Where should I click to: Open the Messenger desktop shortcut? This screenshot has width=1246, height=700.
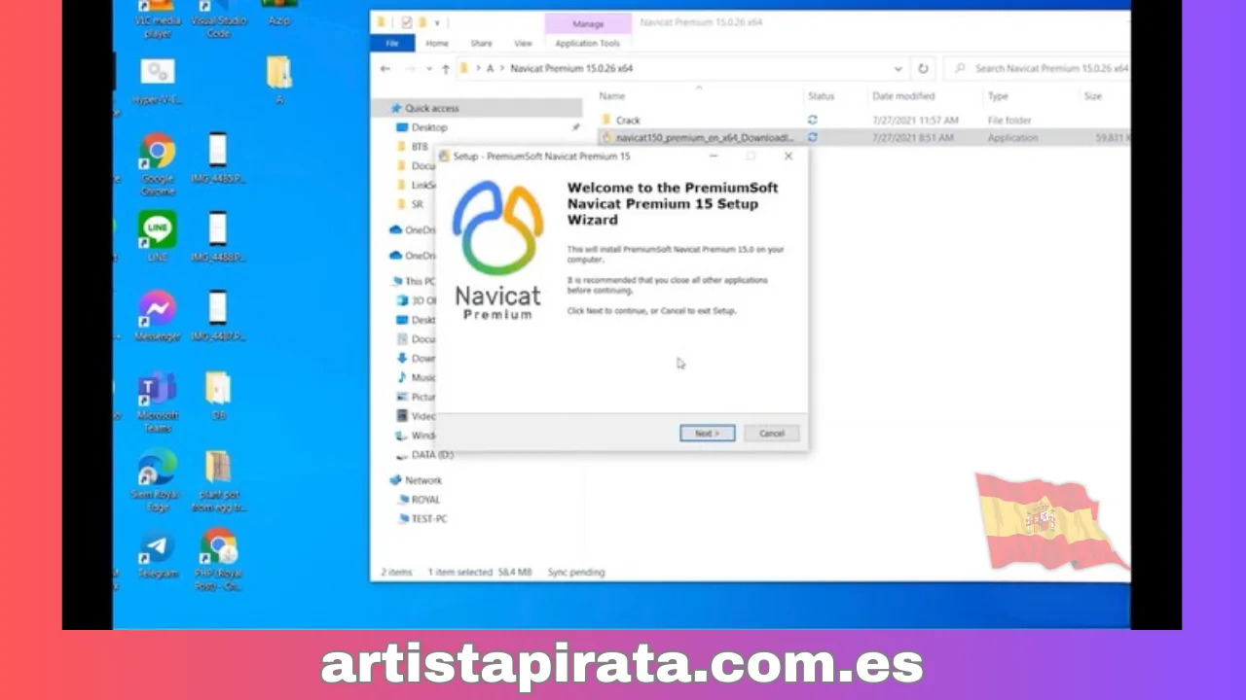coord(157,317)
